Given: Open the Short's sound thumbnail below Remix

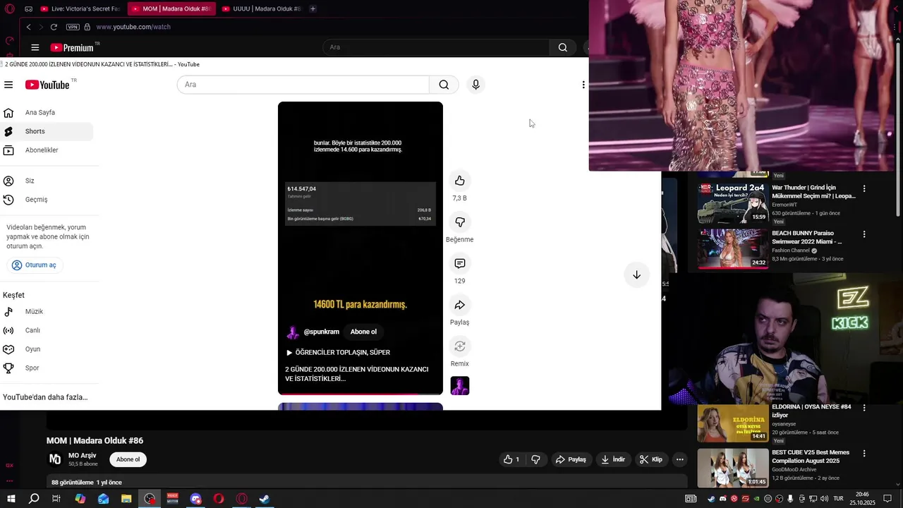Looking at the screenshot, I should click(460, 386).
